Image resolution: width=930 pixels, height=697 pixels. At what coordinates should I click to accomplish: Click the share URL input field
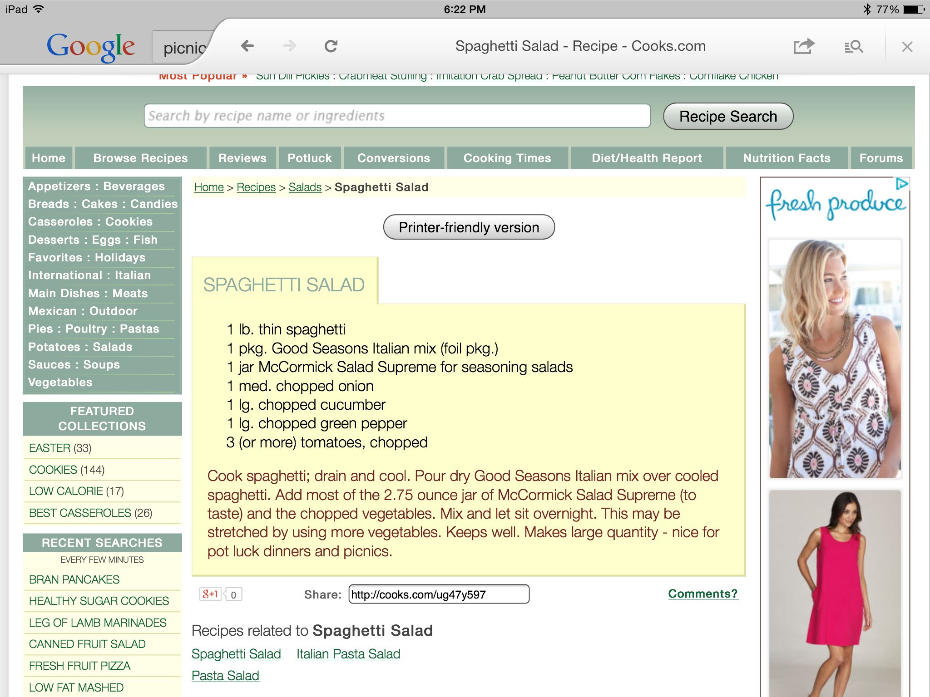(437, 593)
